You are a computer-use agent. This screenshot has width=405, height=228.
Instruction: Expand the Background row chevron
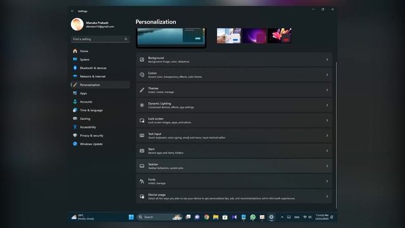point(327,60)
